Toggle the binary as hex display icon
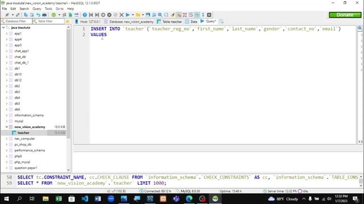 tap(185, 15)
